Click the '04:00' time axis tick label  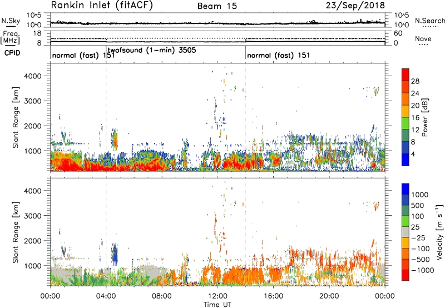tap(106, 296)
